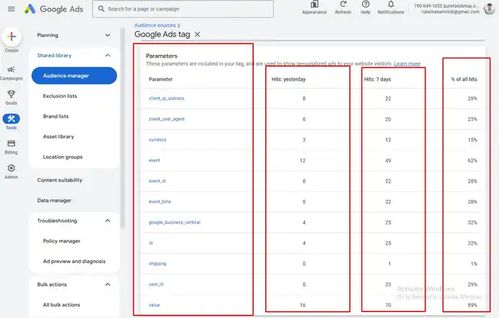Open Location groups
This screenshot has width=499, height=318.
point(63,157)
